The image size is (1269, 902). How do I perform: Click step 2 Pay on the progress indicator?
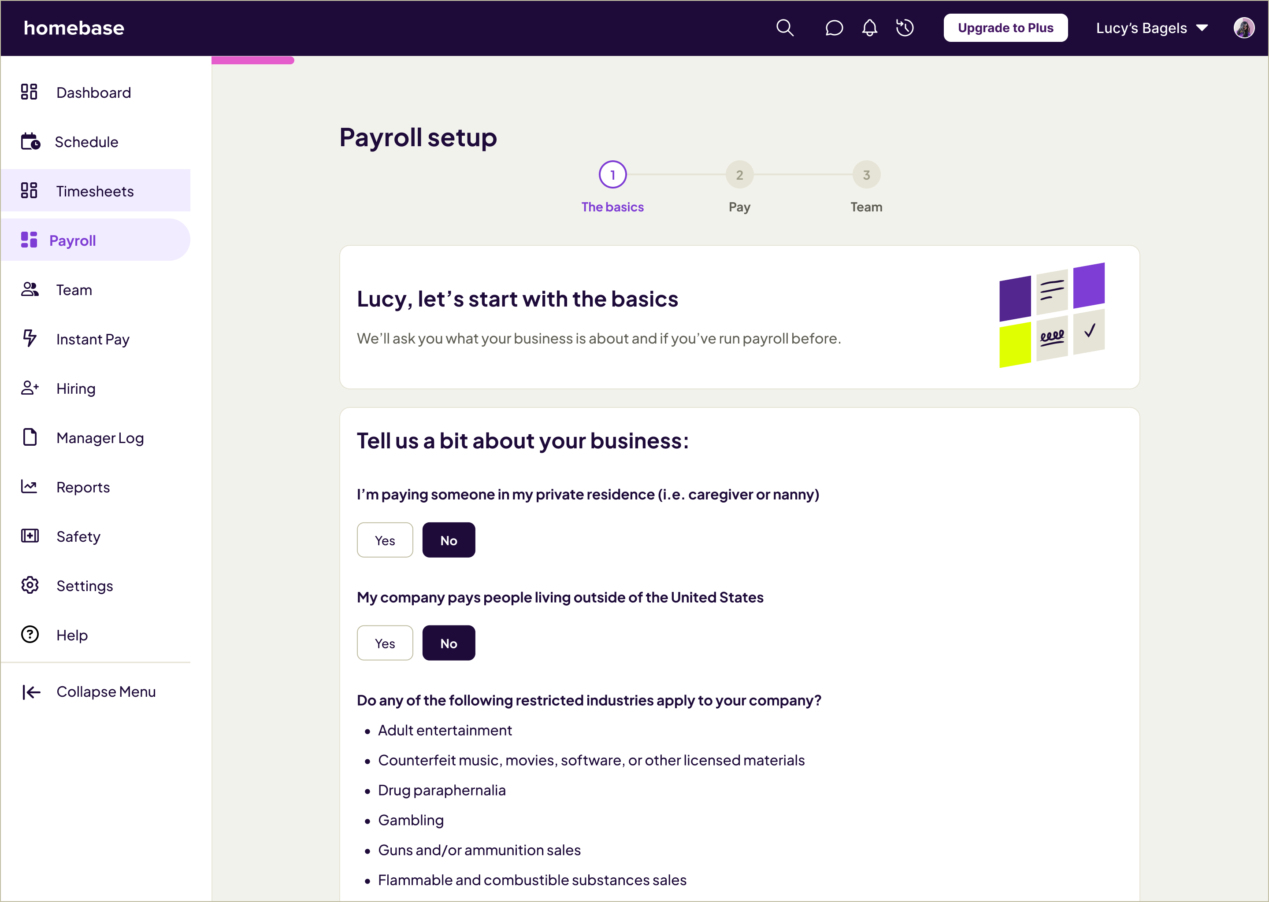tap(739, 174)
